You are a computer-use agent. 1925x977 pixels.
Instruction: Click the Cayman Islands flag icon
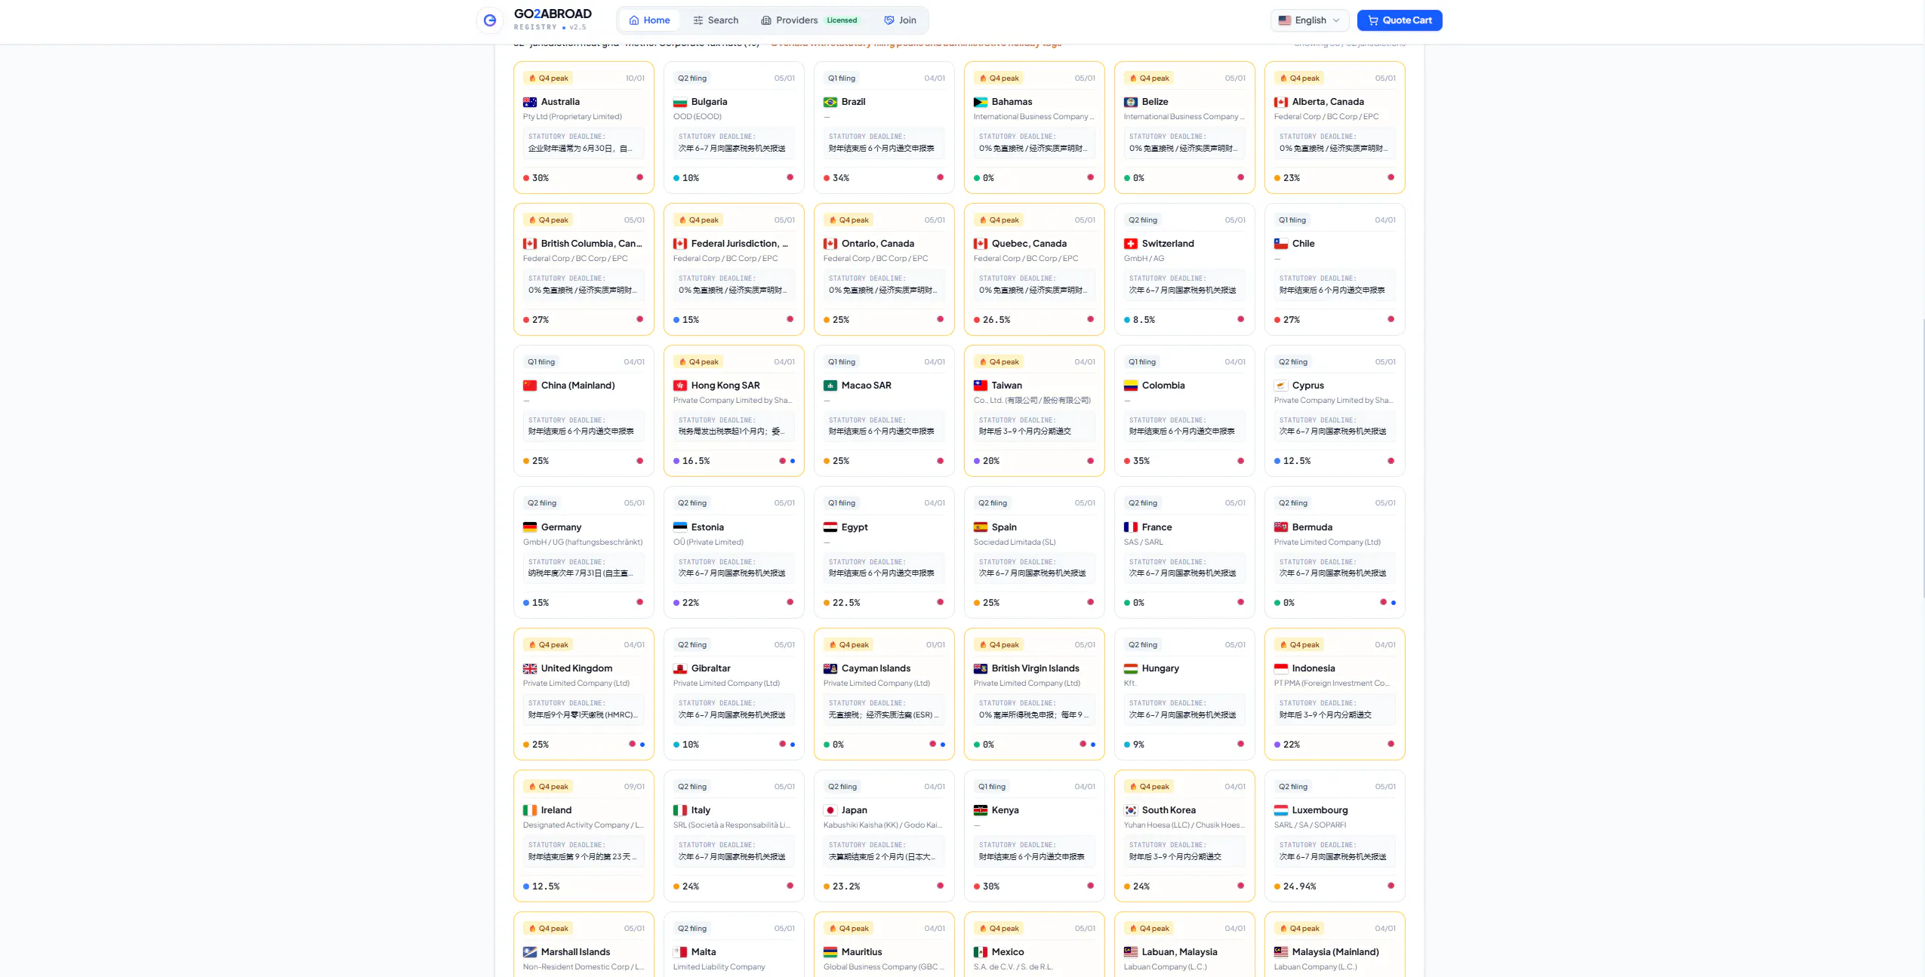click(830, 668)
